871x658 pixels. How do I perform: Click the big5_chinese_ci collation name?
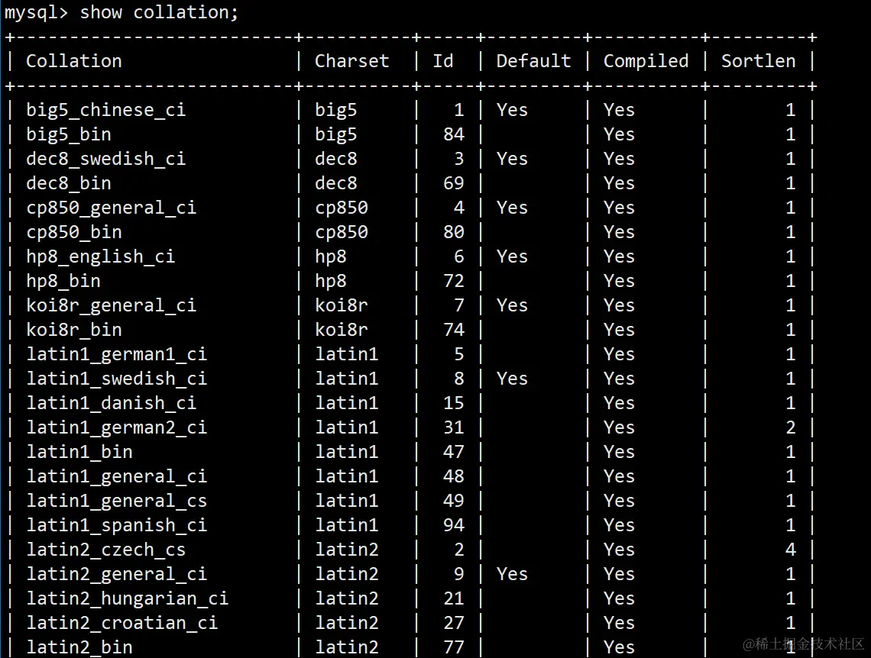[105, 110]
